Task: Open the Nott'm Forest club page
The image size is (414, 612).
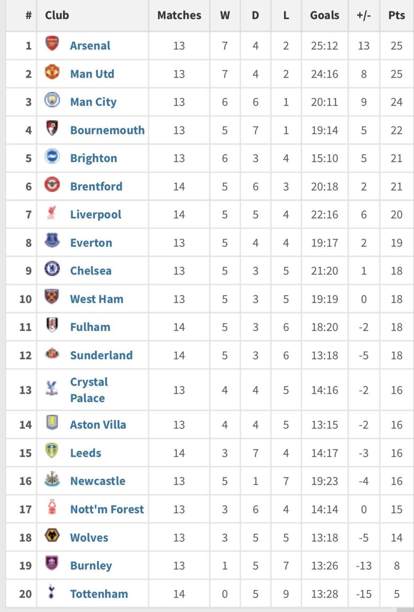Action: tap(106, 509)
